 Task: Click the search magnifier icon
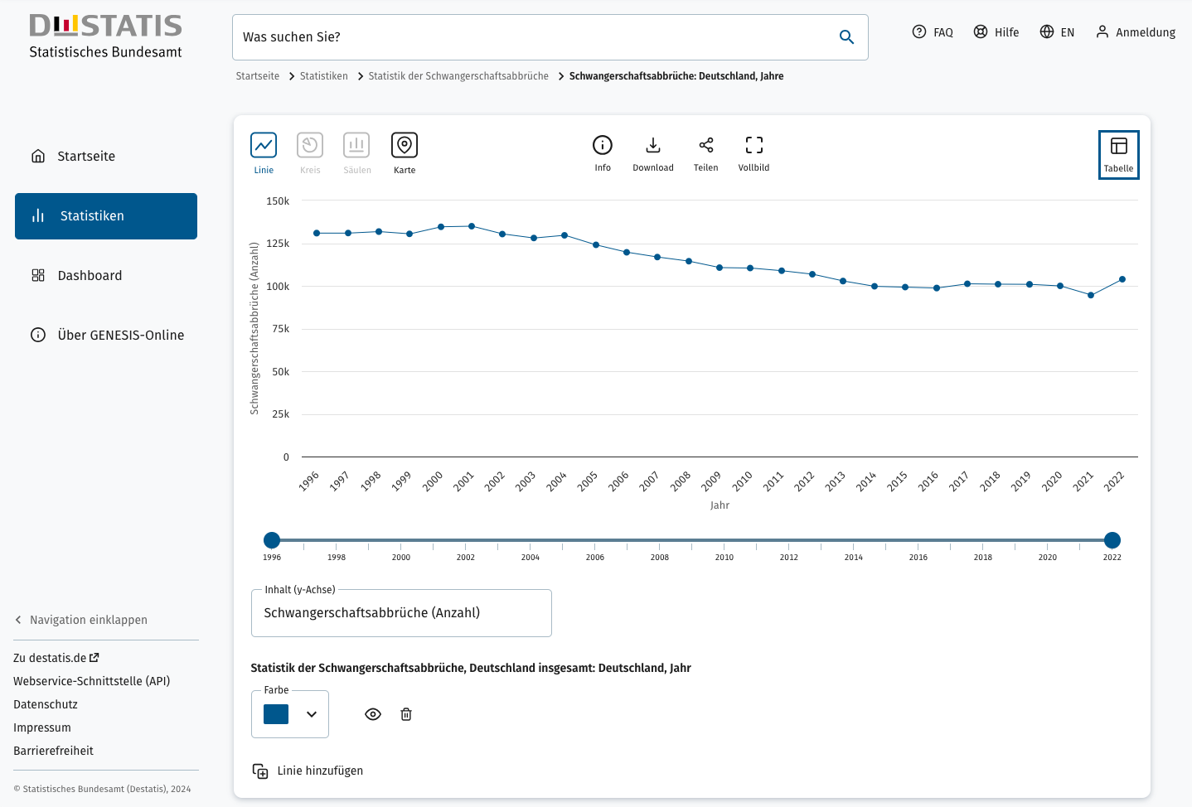tap(846, 37)
